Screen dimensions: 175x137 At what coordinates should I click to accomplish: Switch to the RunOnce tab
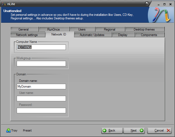54,29
